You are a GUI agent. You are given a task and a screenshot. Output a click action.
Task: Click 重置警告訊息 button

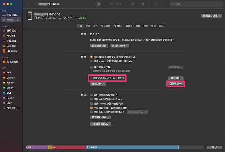pos(100,124)
